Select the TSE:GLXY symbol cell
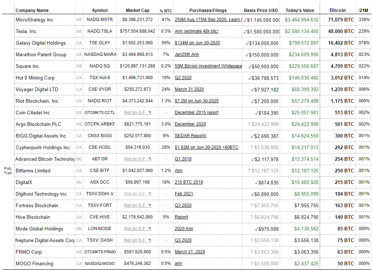This screenshot has width=372, height=270. 100,43
